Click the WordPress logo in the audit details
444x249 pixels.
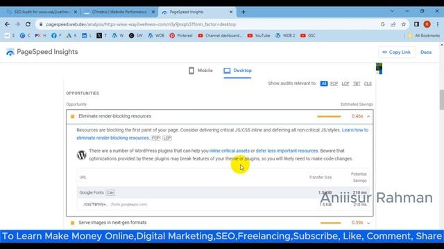coord(82,155)
